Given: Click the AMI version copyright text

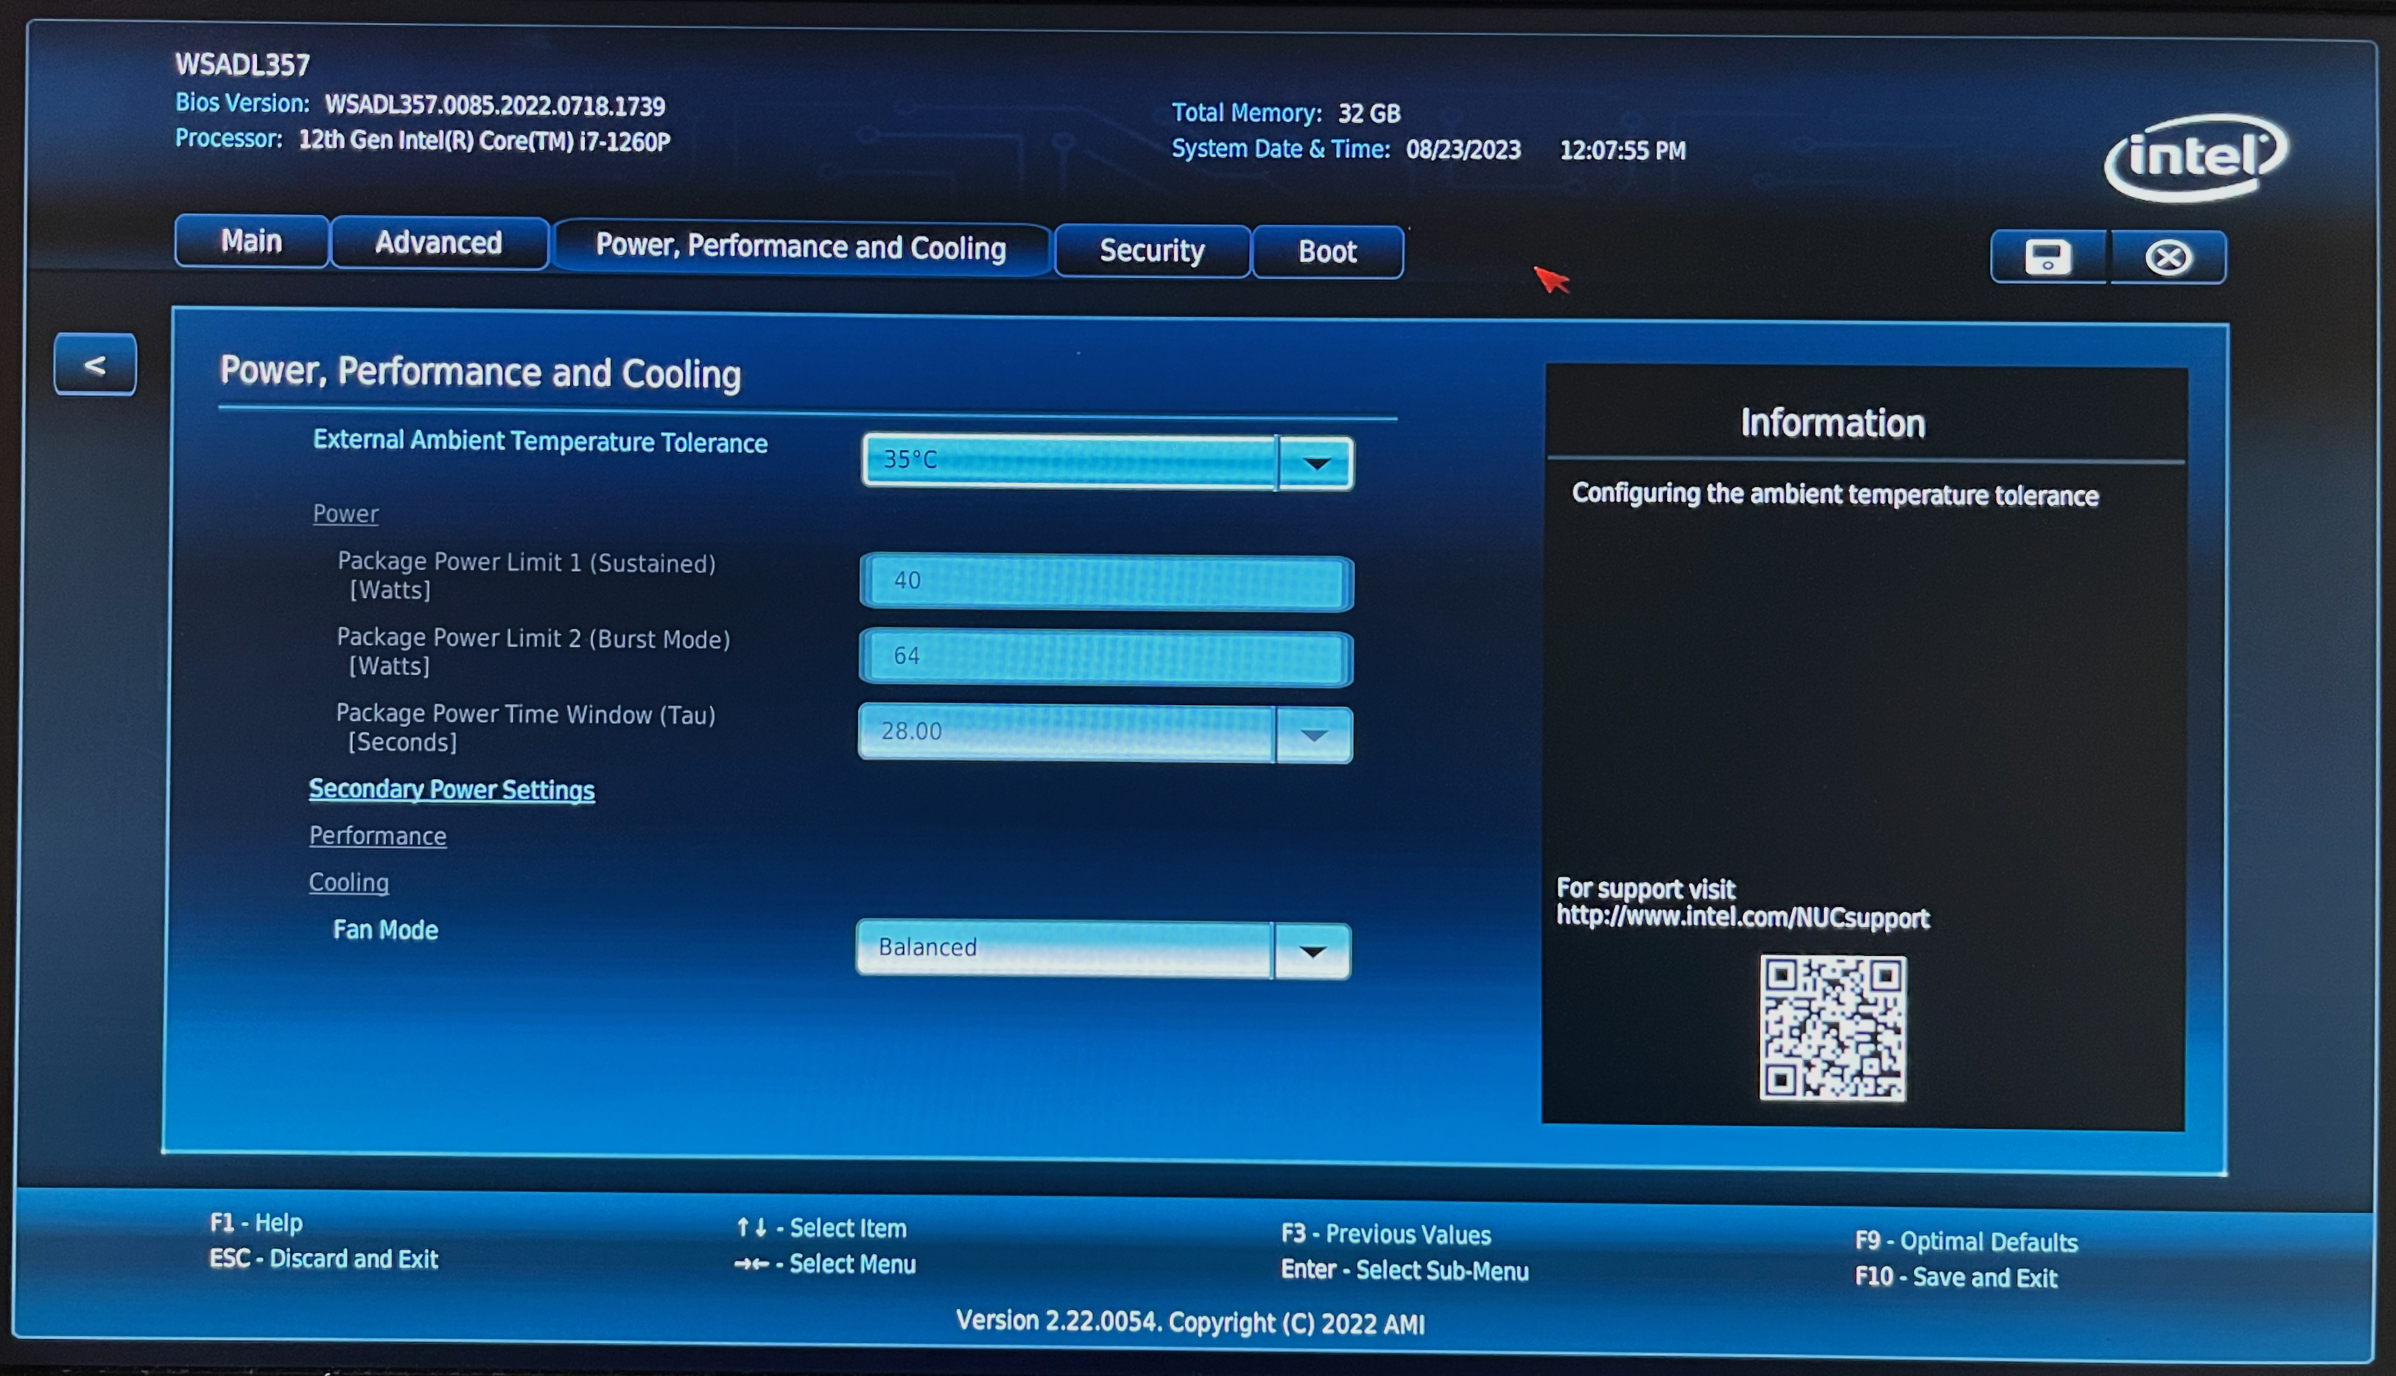Looking at the screenshot, I should pos(1189,1321).
